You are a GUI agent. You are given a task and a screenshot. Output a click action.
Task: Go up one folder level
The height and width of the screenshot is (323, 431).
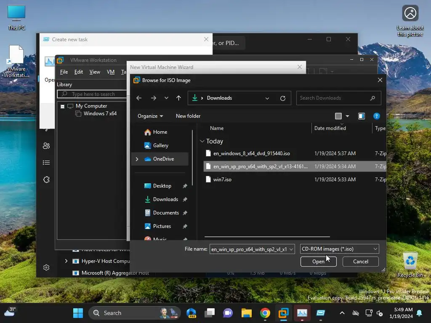(178, 98)
